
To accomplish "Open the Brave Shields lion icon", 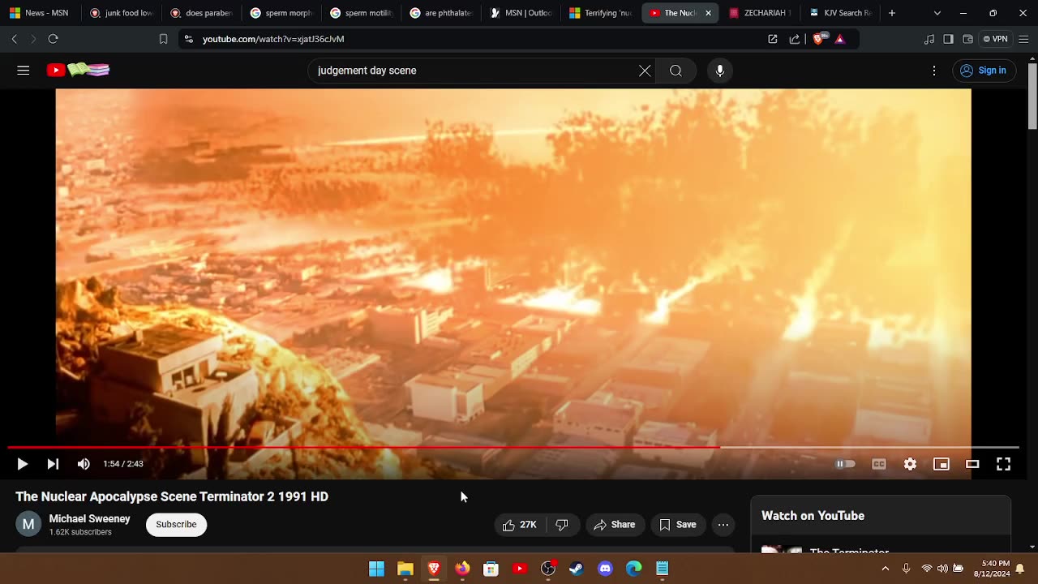I will [x=819, y=38].
